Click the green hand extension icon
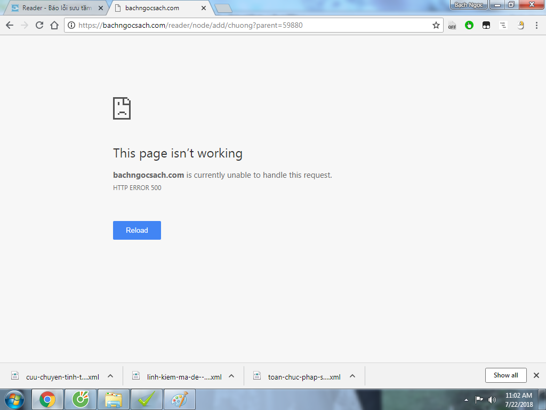This screenshot has width=546, height=410. 469,25
